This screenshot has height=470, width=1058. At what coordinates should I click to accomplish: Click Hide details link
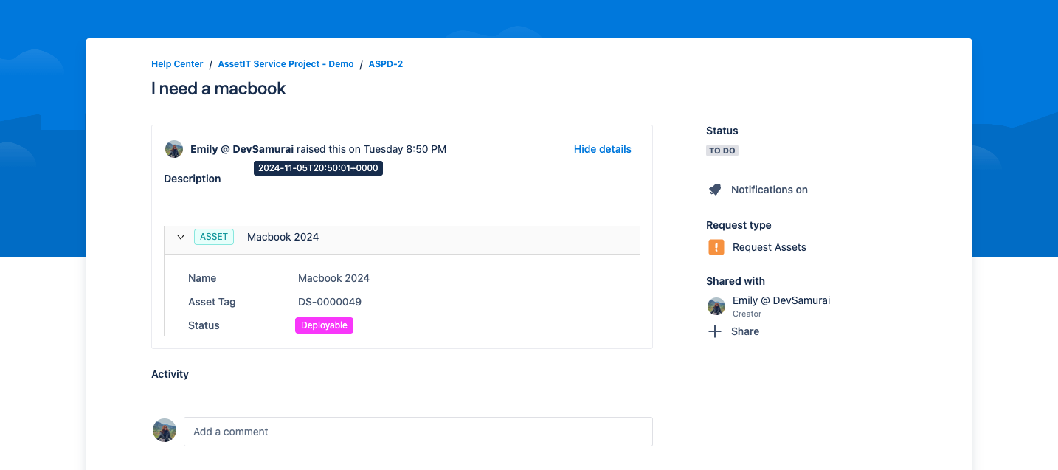602,149
